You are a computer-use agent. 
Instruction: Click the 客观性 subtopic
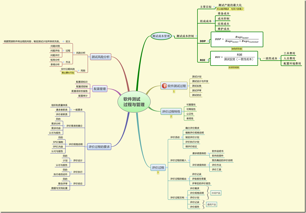pos(190,118)
